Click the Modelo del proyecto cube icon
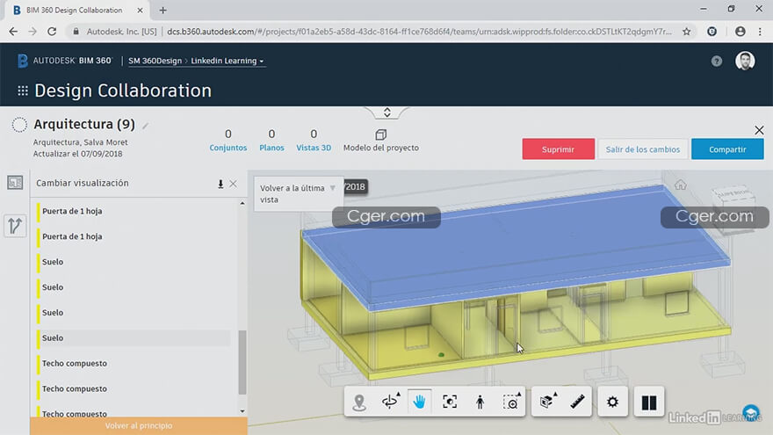Screen dimensions: 773x435 click(380, 134)
